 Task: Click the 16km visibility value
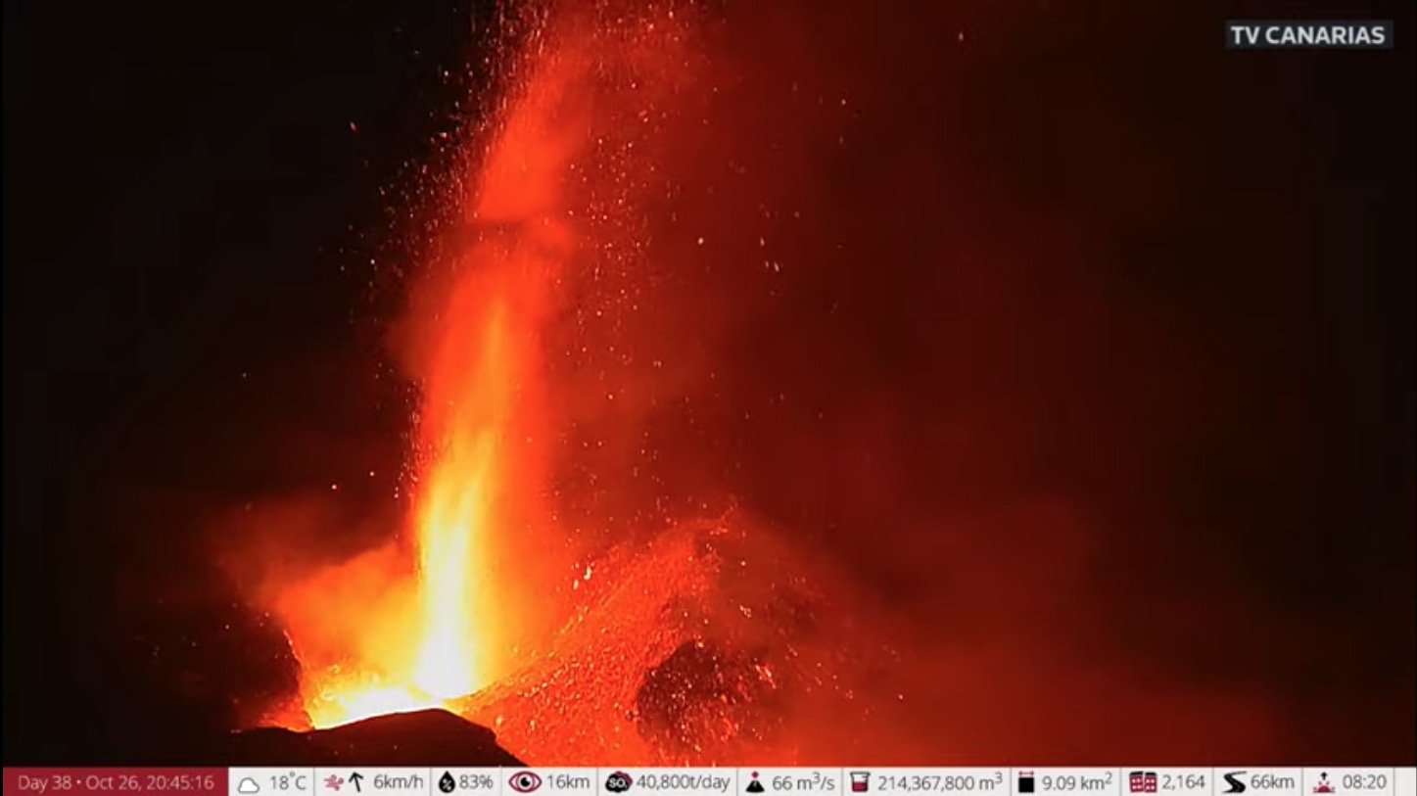click(567, 782)
